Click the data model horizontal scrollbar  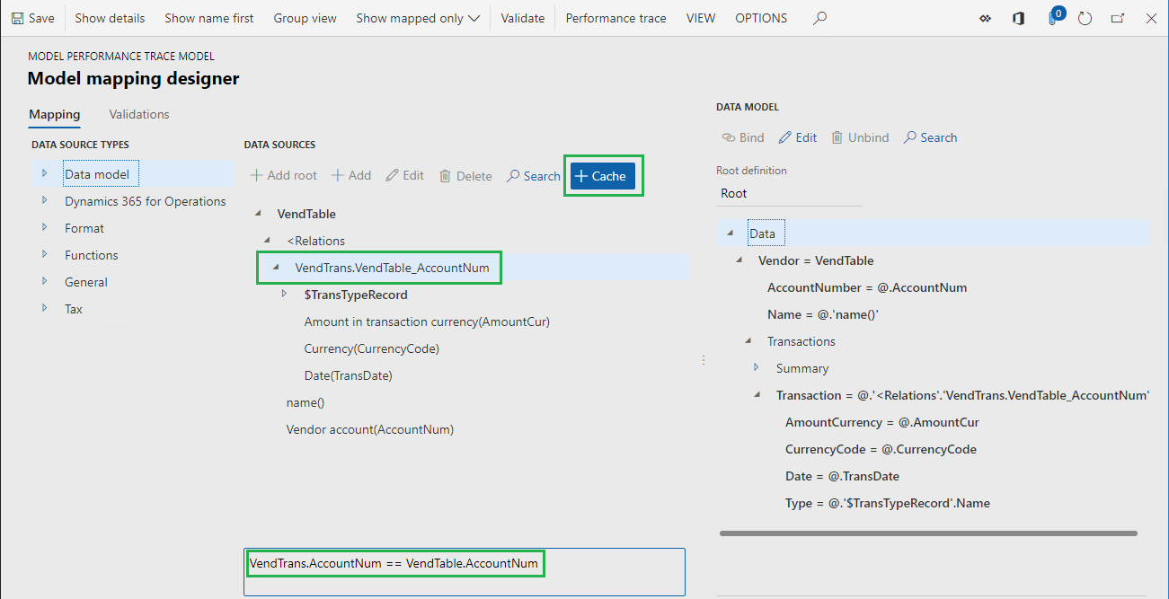pyautogui.click(x=928, y=533)
